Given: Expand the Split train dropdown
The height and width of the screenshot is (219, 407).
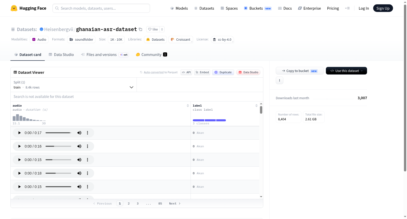Looking at the screenshot, I should coord(74,85).
